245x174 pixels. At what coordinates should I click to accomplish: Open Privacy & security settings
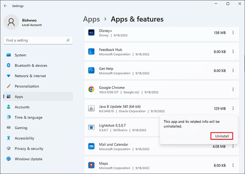coord(38,148)
